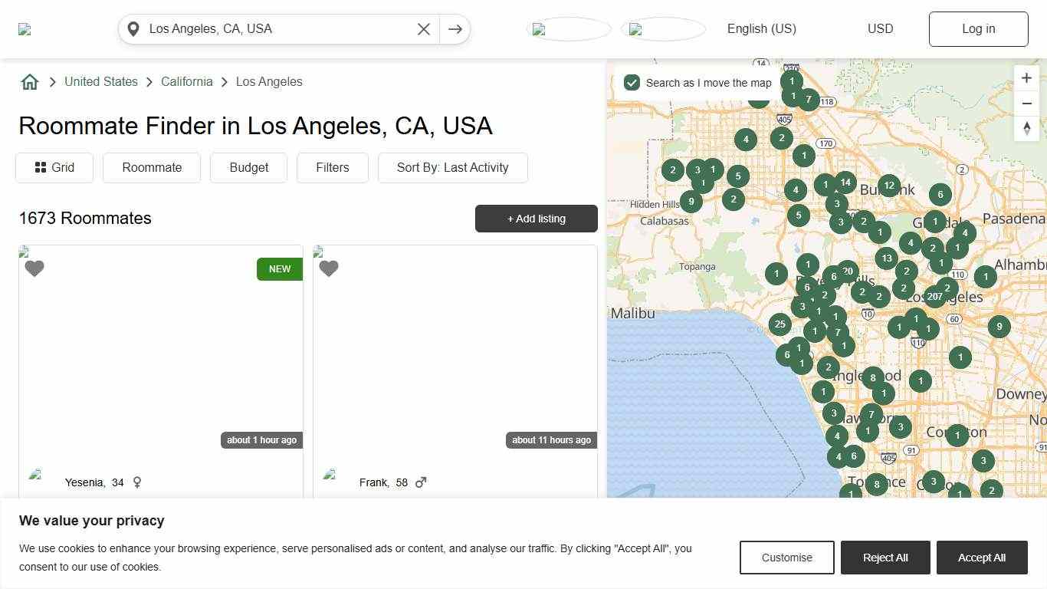Reset map orientation with the compass icon
Screen dimensions: 1047x589
[x=1026, y=129]
